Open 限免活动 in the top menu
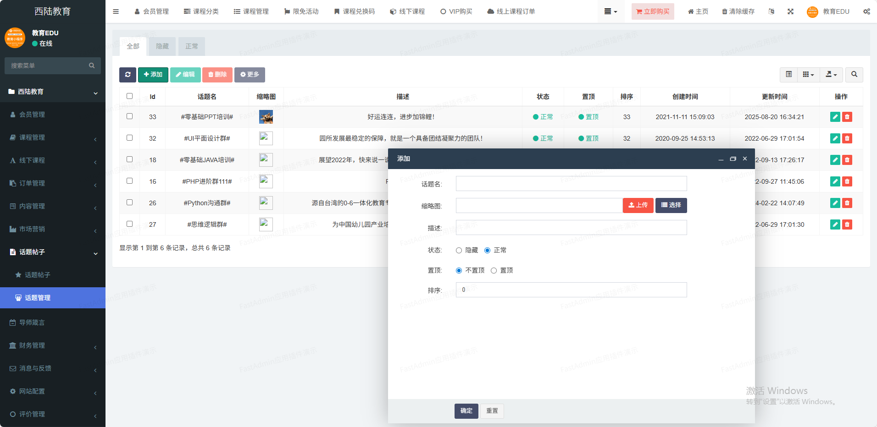 (301, 11)
